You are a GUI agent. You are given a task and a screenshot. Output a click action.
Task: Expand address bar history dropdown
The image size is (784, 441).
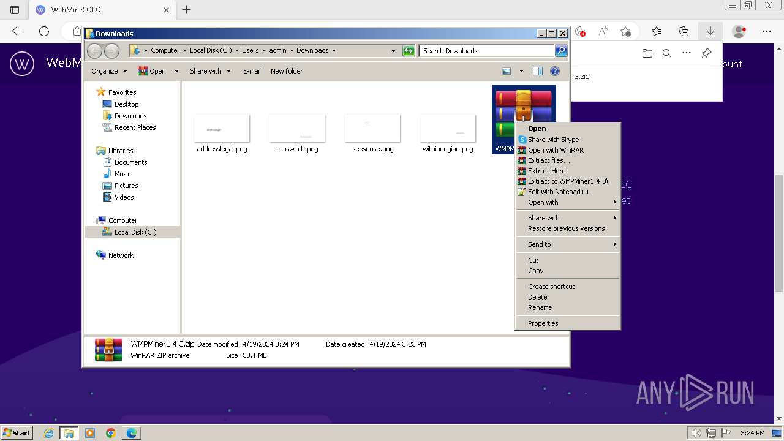pos(393,51)
